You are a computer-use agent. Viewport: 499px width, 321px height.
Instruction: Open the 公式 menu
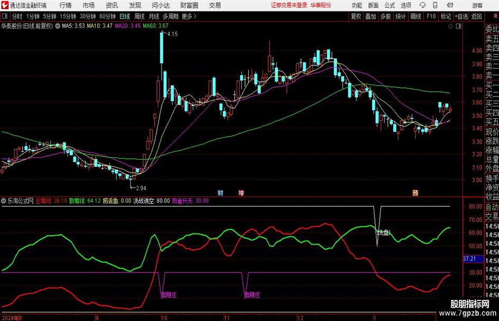tap(390, 5)
